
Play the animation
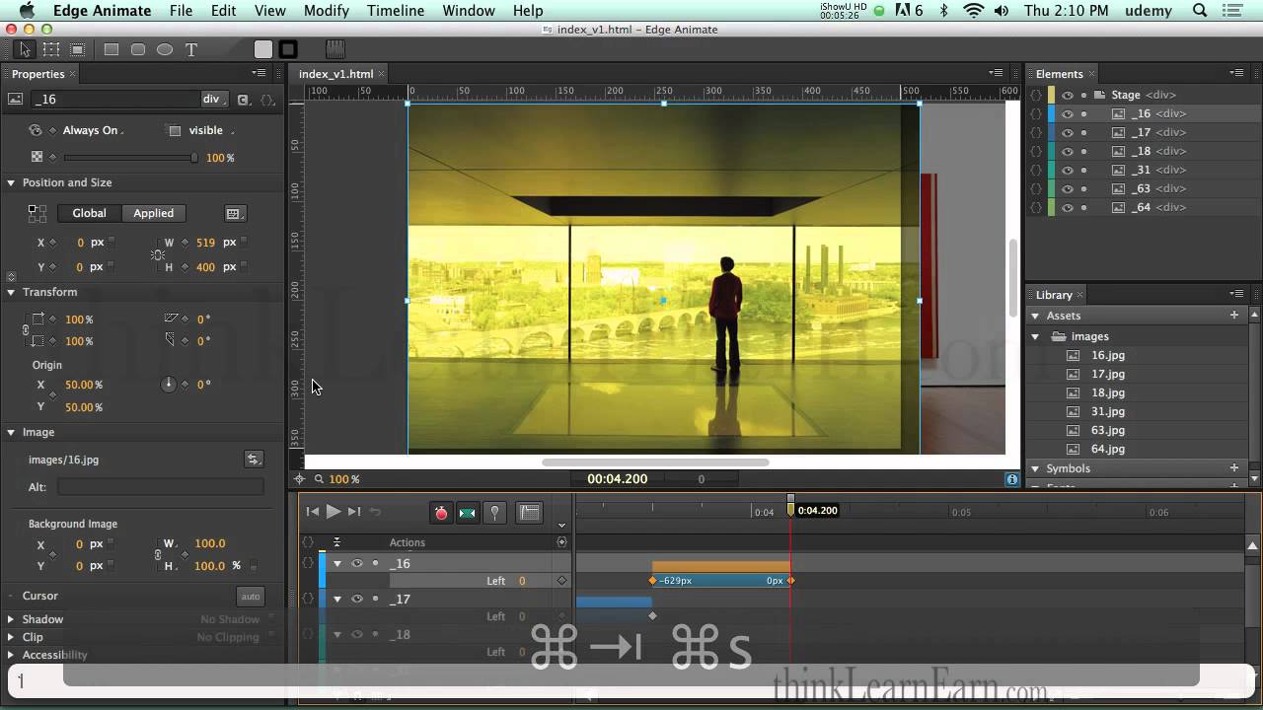tap(334, 512)
